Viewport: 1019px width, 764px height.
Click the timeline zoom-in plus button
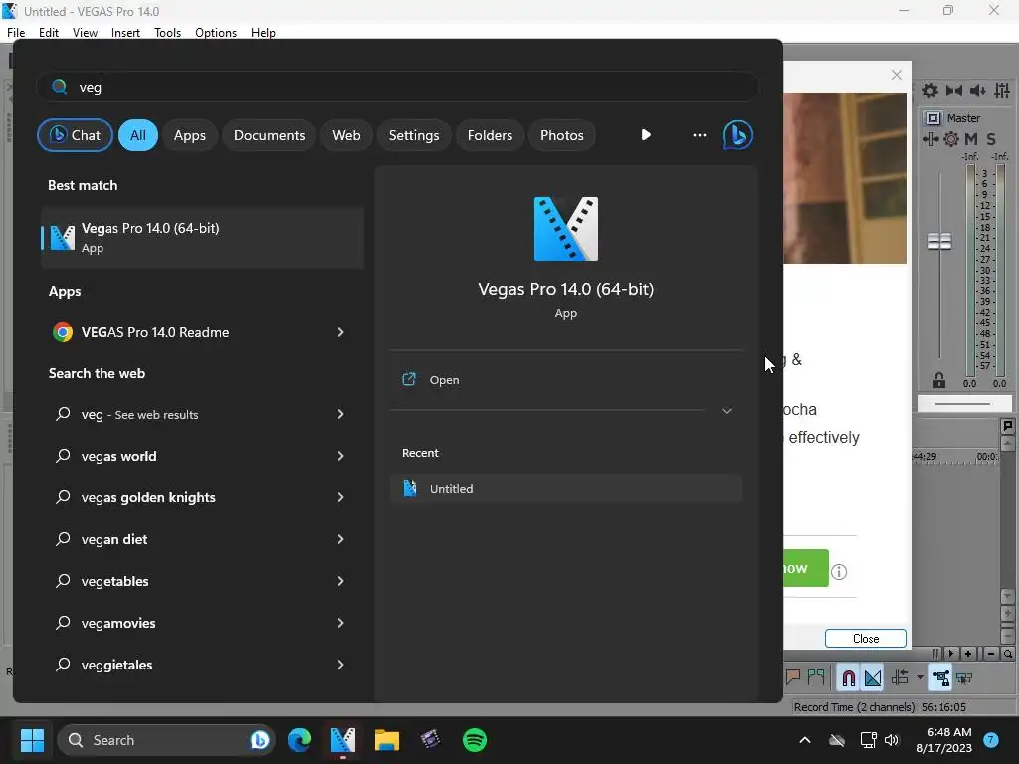pos(968,654)
